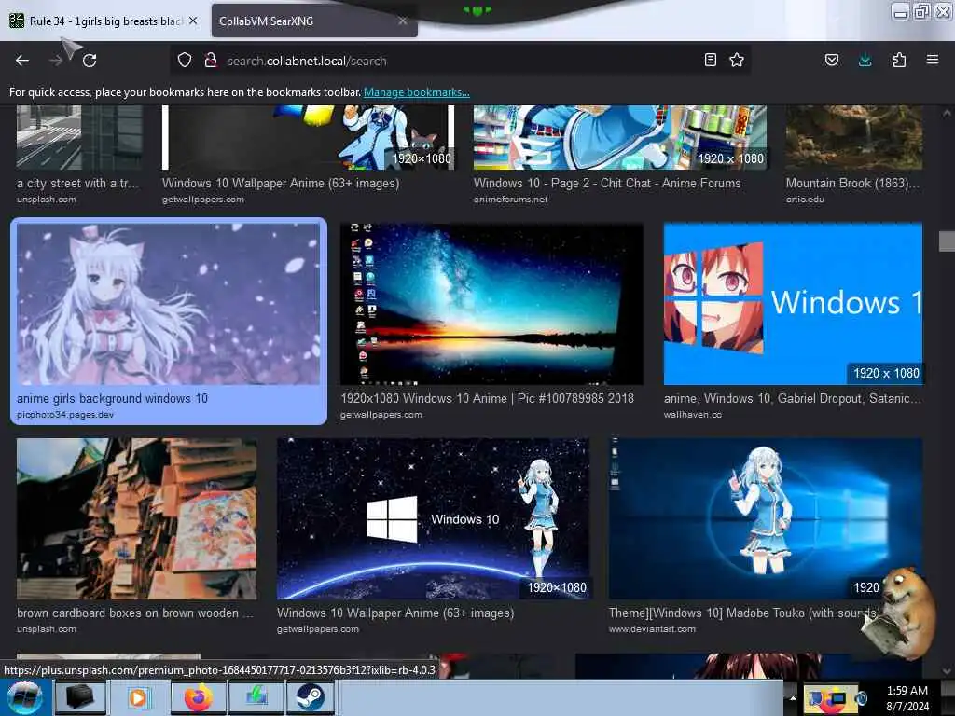Screen dimensions: 955x716
Task: Click picphoto34.pages.dev source text
Action: click(x=65, y=415)
